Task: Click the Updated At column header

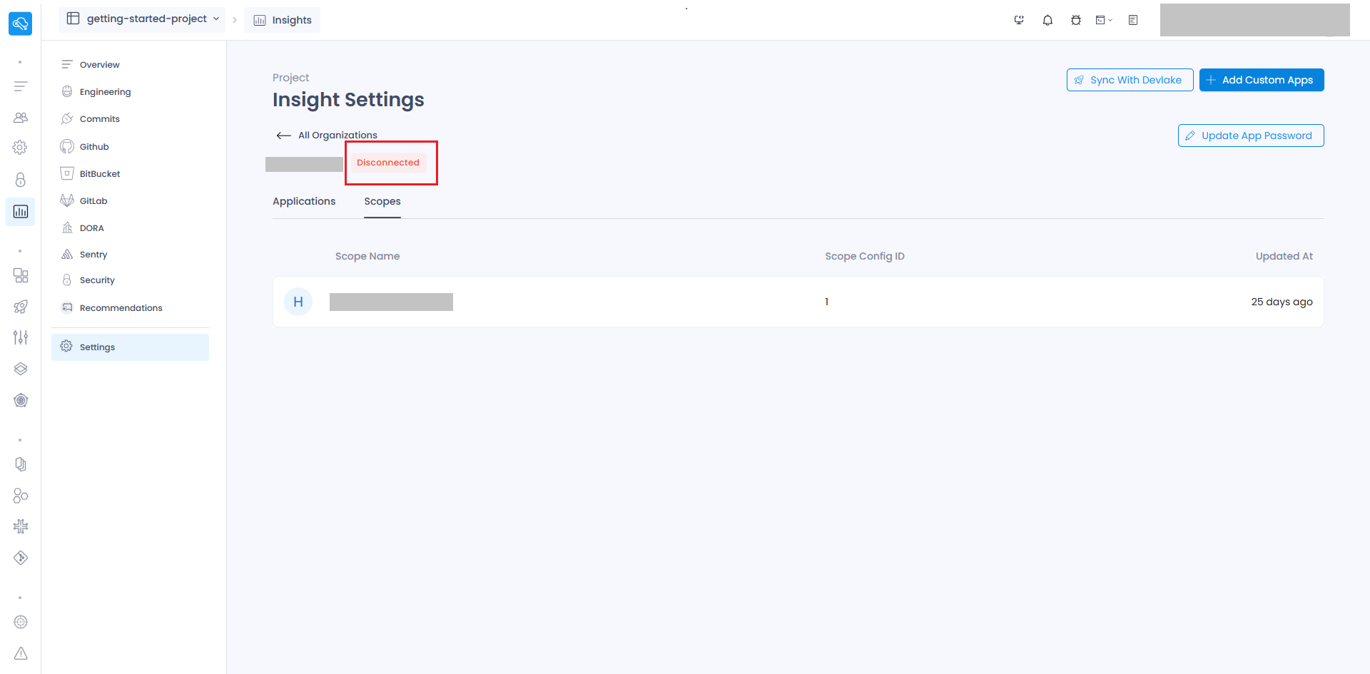Action: (x=1284, y=256)
